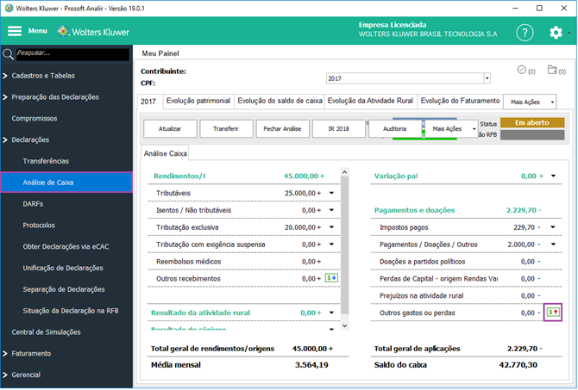
Task: Click Prejuízos na atividade rural row
Action: click(x=466, y=296)
